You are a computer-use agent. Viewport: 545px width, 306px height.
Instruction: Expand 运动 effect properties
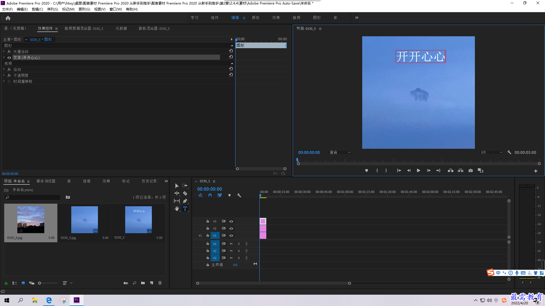[x=4, y=69]
